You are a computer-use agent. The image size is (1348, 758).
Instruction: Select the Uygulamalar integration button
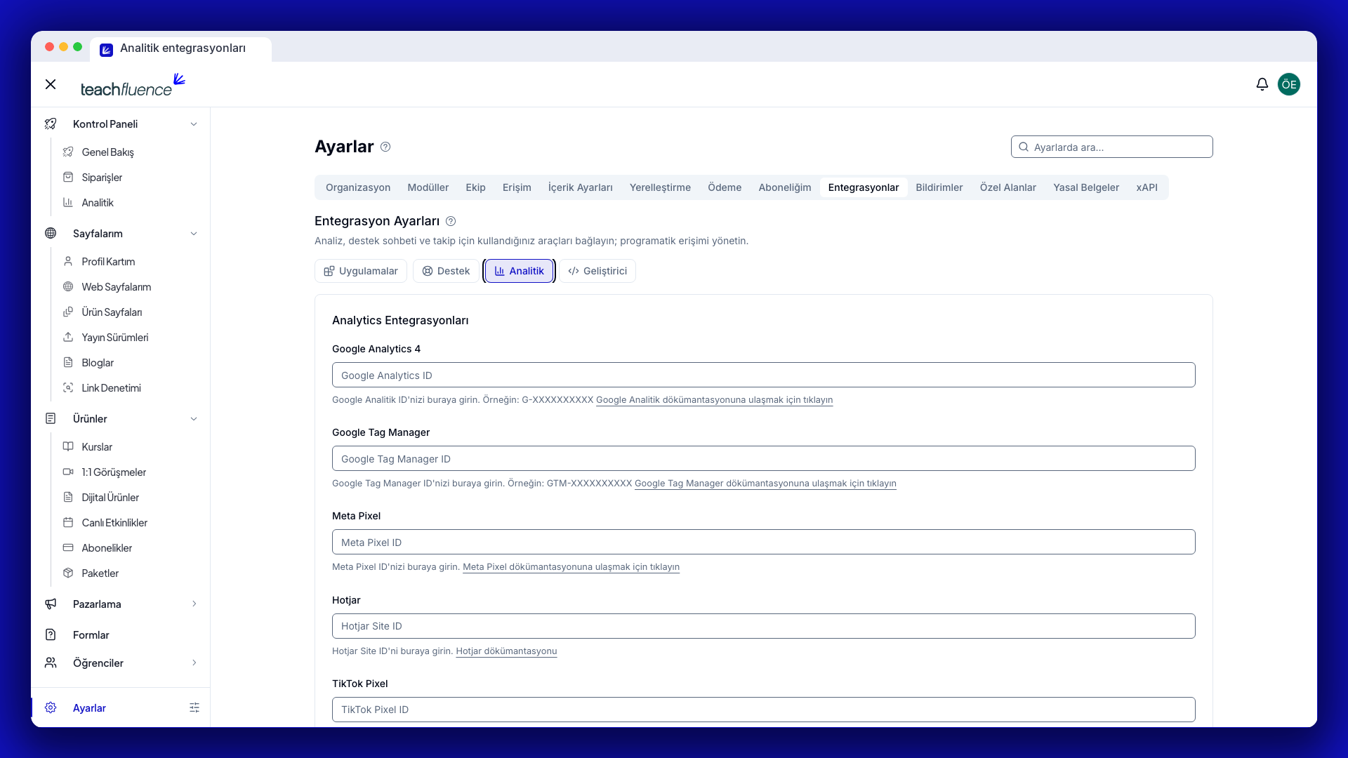click(361, 271)
